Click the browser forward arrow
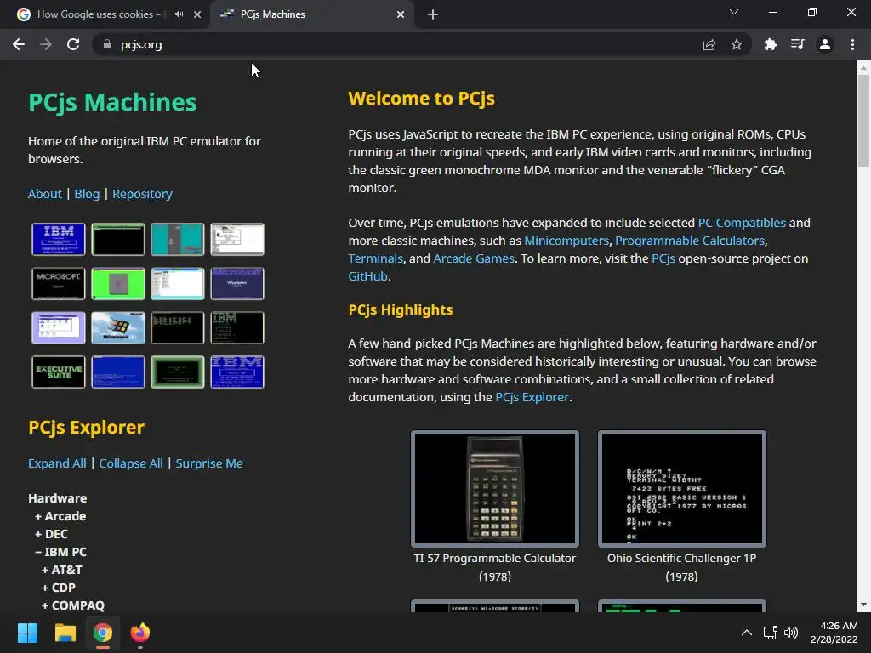 (x=46, y=44)
